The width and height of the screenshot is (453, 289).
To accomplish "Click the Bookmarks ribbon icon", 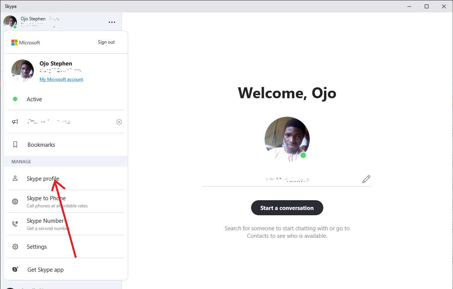I will click(15, 144).
